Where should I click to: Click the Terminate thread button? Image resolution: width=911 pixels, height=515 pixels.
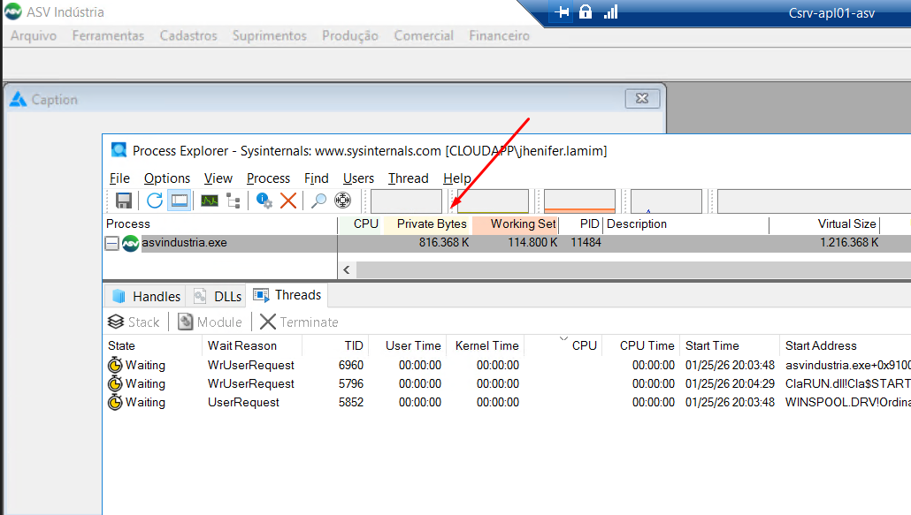pos(299,322)
